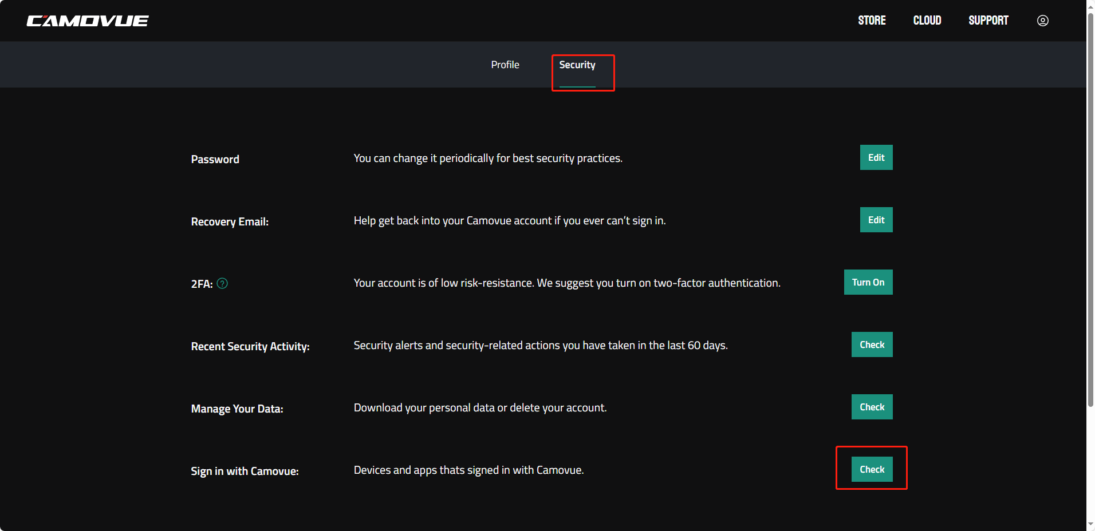The height and width of the screenshot is (531, 1095).
Task: Turn on two-factor authentication
Action: pos(868,283)
